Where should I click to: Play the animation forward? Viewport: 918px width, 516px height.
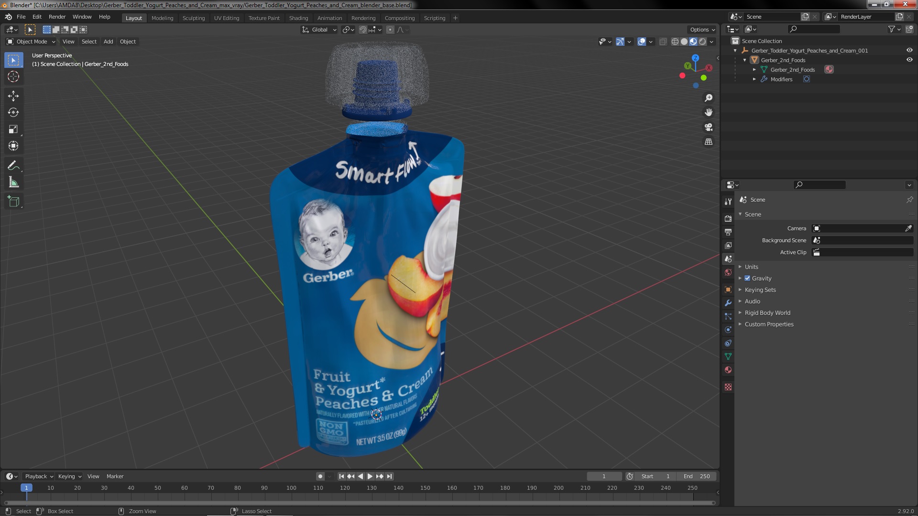pos(370,476)
